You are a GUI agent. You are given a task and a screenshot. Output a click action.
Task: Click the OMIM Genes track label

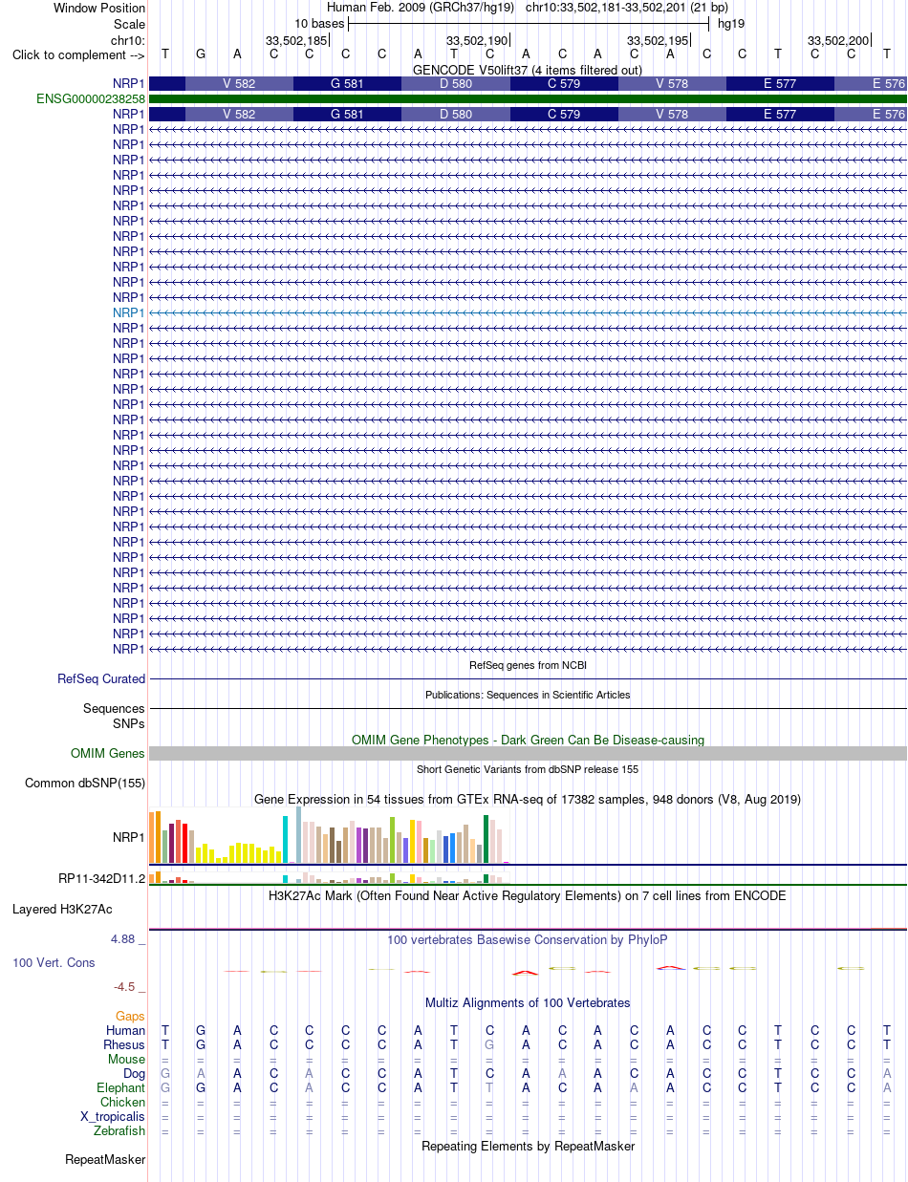tap(108, 754)
